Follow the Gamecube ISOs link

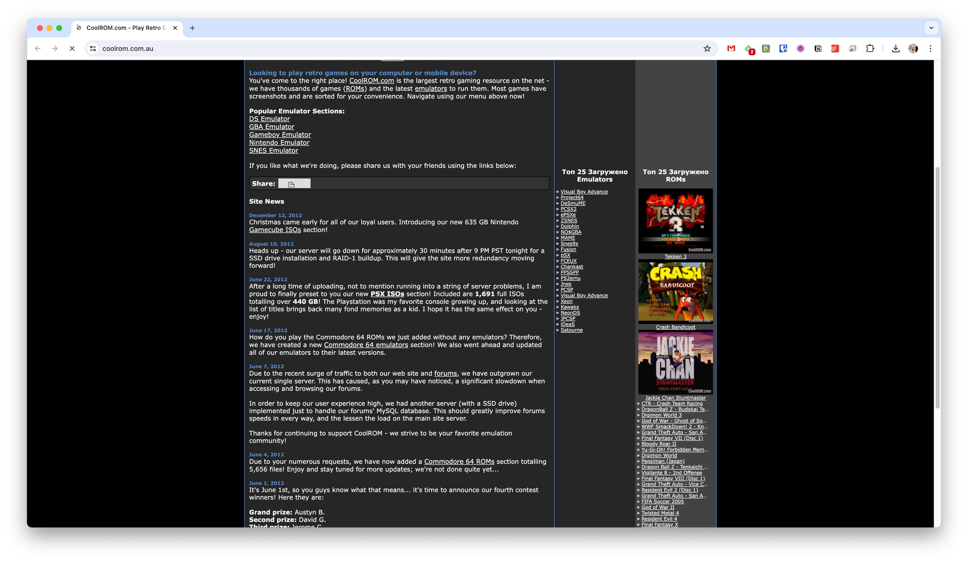point(275,230)
